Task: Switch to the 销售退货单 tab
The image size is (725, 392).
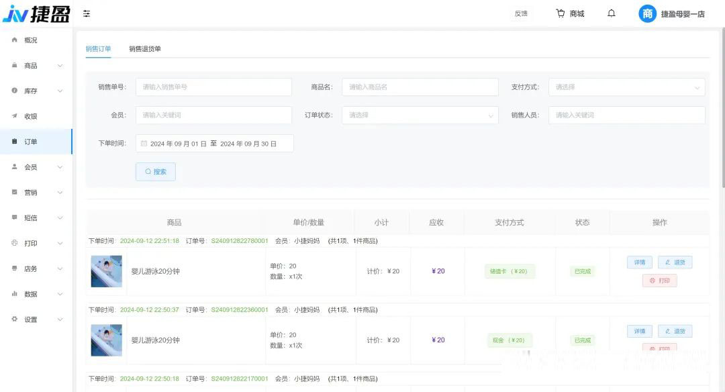Action: (x=145, y=49)
